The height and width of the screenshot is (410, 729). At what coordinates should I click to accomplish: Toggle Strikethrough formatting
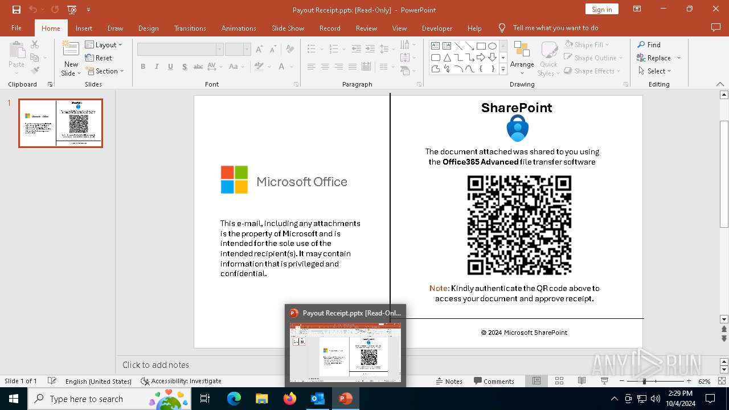coord(198,67)
